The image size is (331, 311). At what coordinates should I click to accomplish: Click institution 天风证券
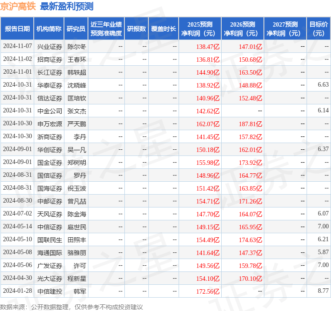(50, 214)
